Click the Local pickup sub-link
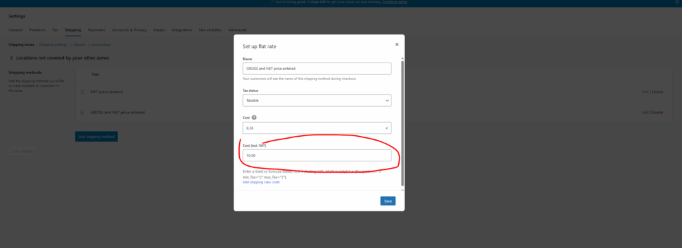Image resolution: width=682 pixels, height=248 pixels. pyautogui.click(x=101, y=45)
